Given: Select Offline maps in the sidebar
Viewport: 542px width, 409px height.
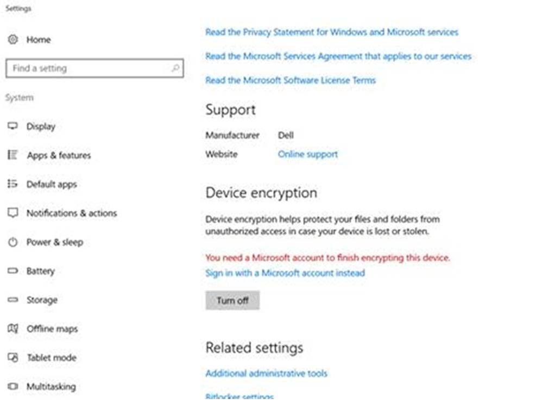Looking at the screenshot, I should tap(52, 329).
